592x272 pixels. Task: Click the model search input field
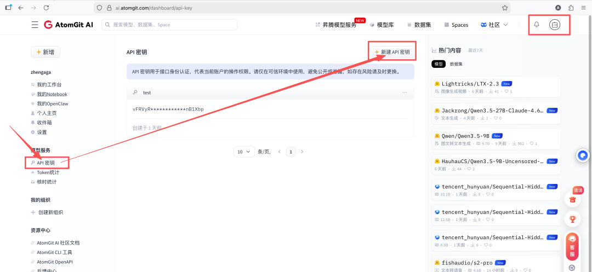click(169, 25)
